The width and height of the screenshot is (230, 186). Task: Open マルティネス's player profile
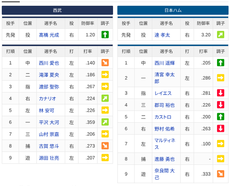click(165, 144)
